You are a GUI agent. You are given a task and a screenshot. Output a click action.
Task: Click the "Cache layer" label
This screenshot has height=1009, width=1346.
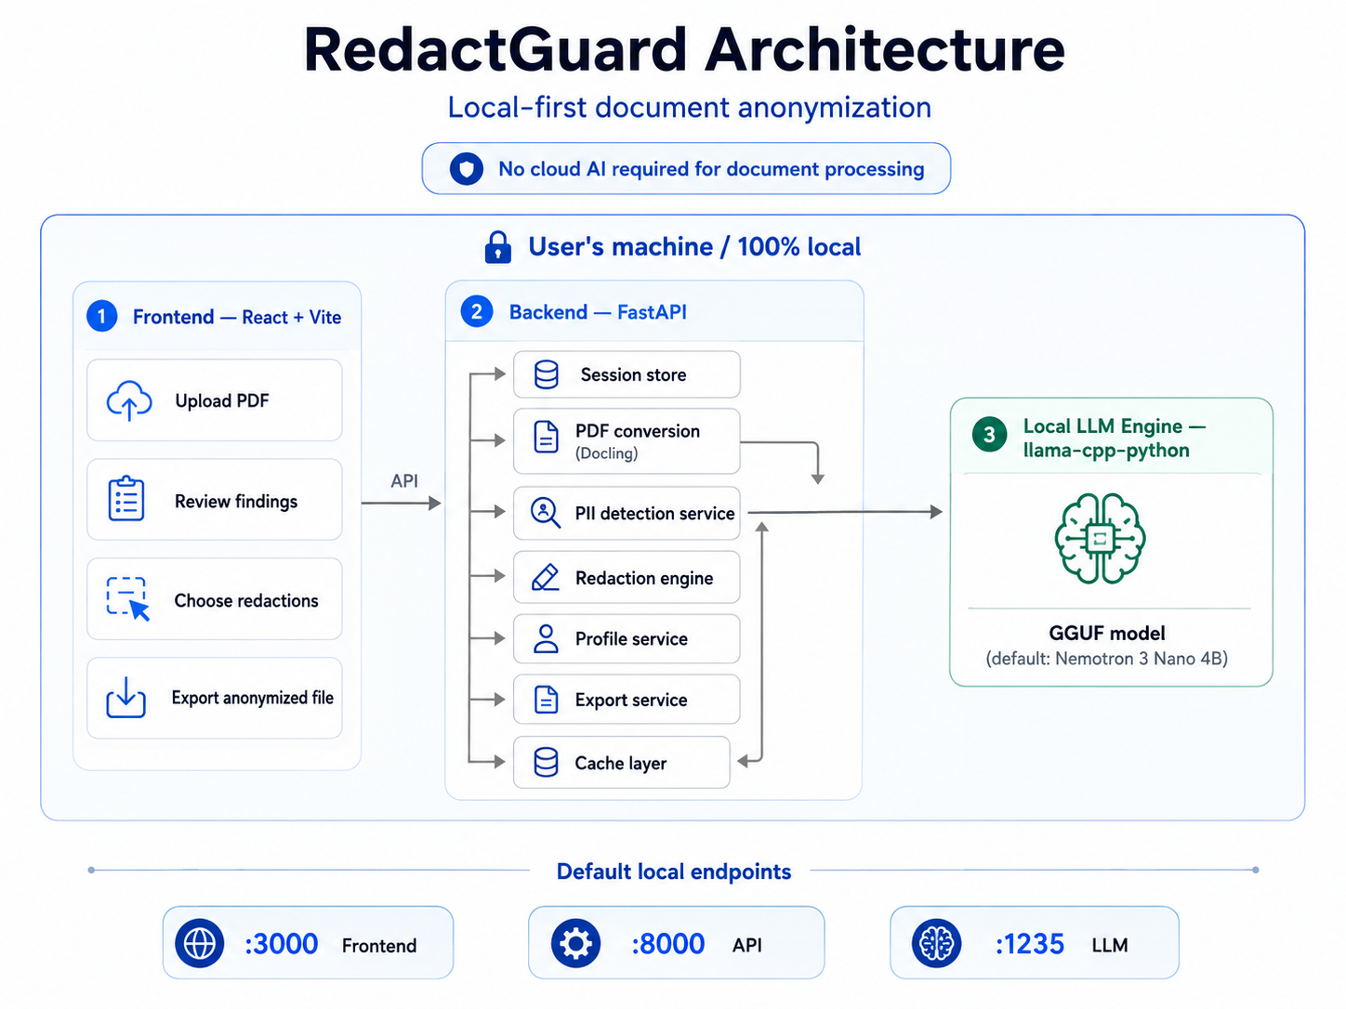(621, 764)
